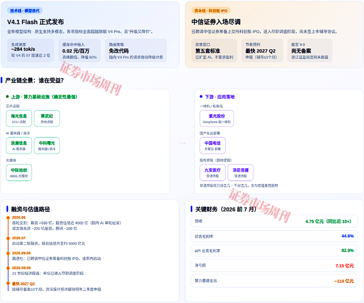This screenshot has width=364, height=303.
Task: Select the 综合毛利率 44.6% financial row
Action: coord(274,236)
